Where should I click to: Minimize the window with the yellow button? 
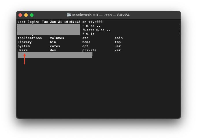tap(26, 15)
